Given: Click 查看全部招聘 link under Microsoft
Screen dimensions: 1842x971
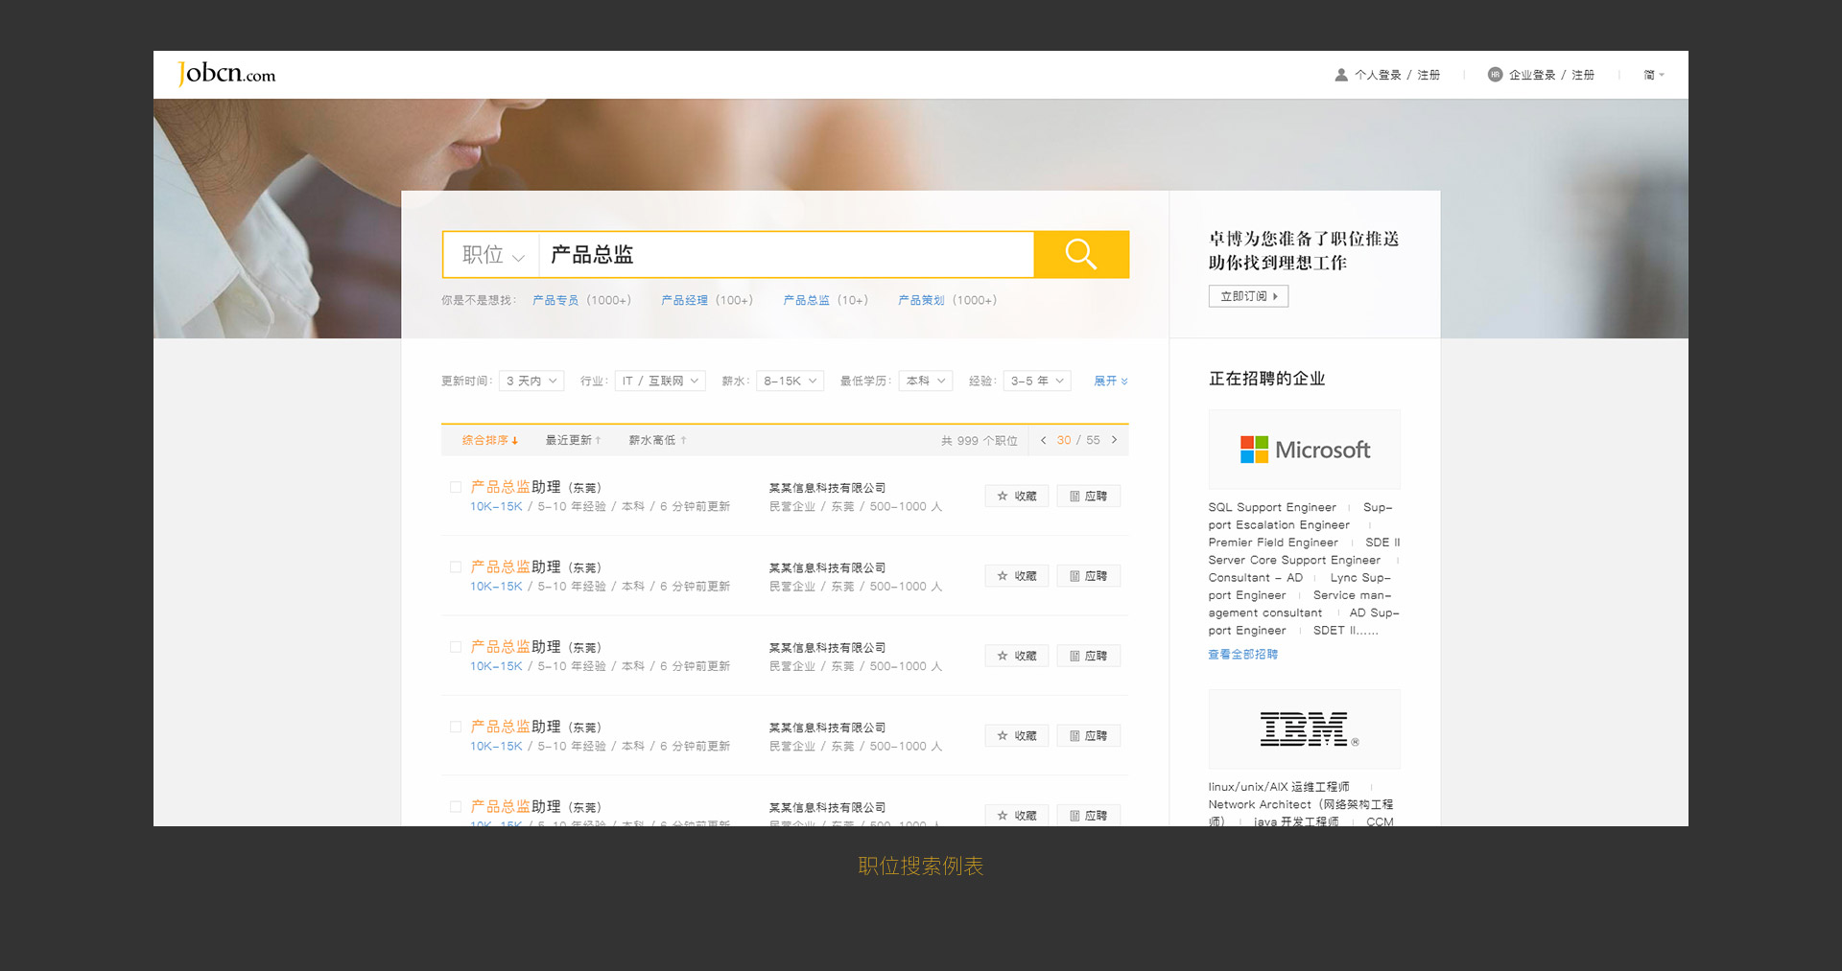Looking at the screenshot, I should [1242, 655].
